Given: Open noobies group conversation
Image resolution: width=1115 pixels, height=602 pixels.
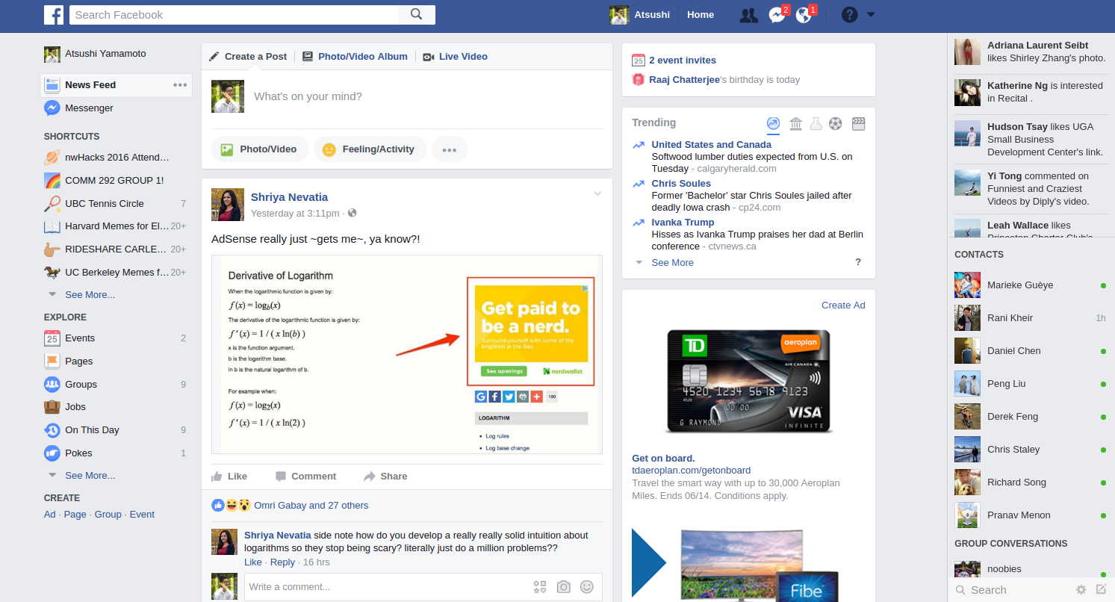Looking at the screenshot, I should [1031, 571].
